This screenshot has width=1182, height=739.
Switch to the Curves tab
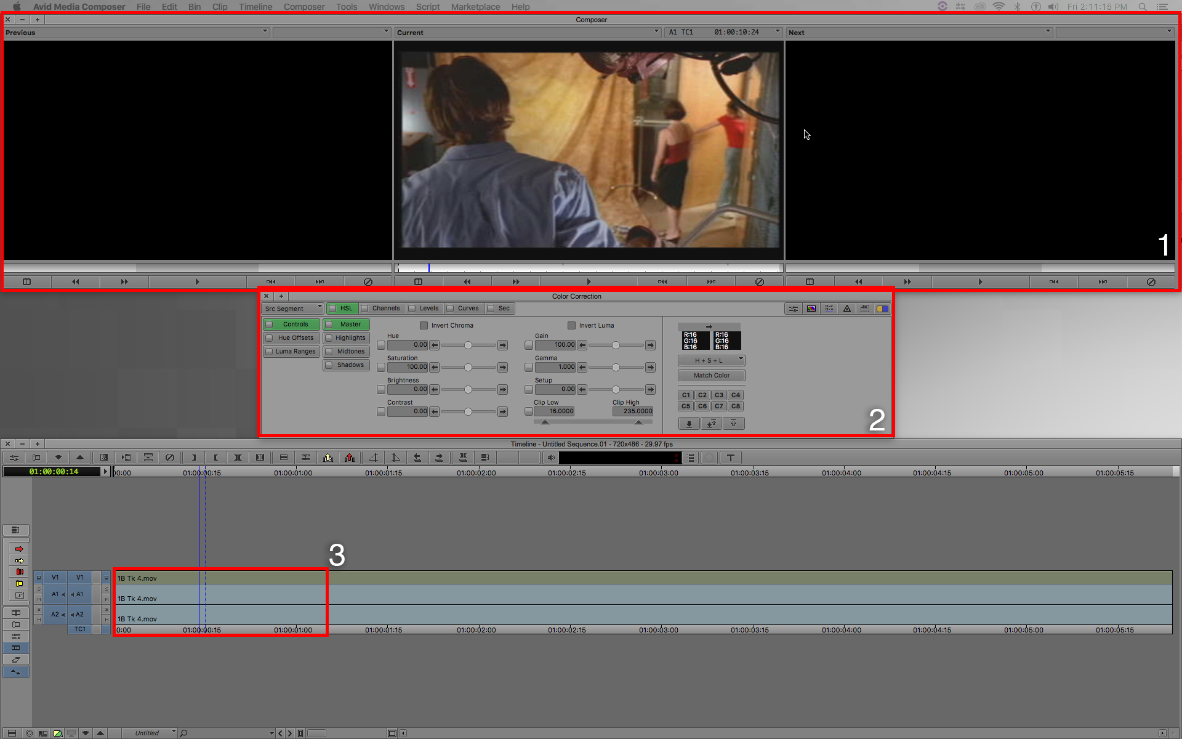(x=464, y=308)
